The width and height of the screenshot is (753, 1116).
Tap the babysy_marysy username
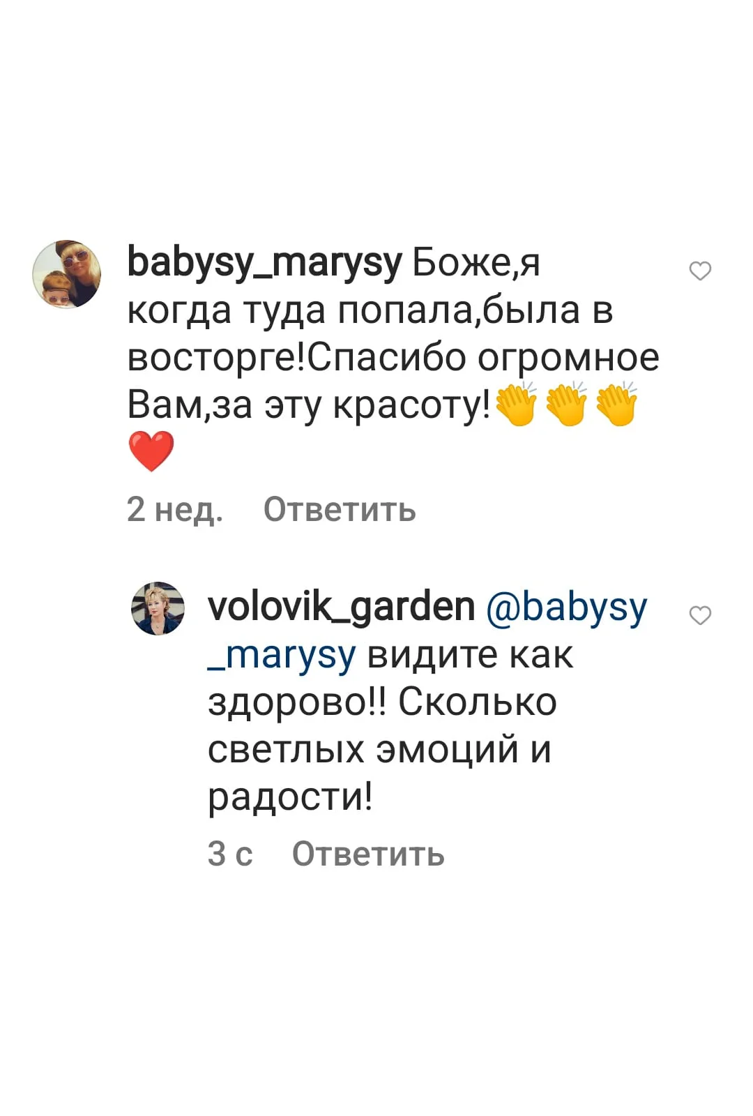pos(264,264)
